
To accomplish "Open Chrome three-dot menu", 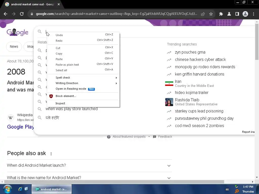I will (253, 14).
